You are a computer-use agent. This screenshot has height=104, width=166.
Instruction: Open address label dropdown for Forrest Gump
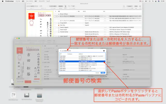click(x=106, y=32)
